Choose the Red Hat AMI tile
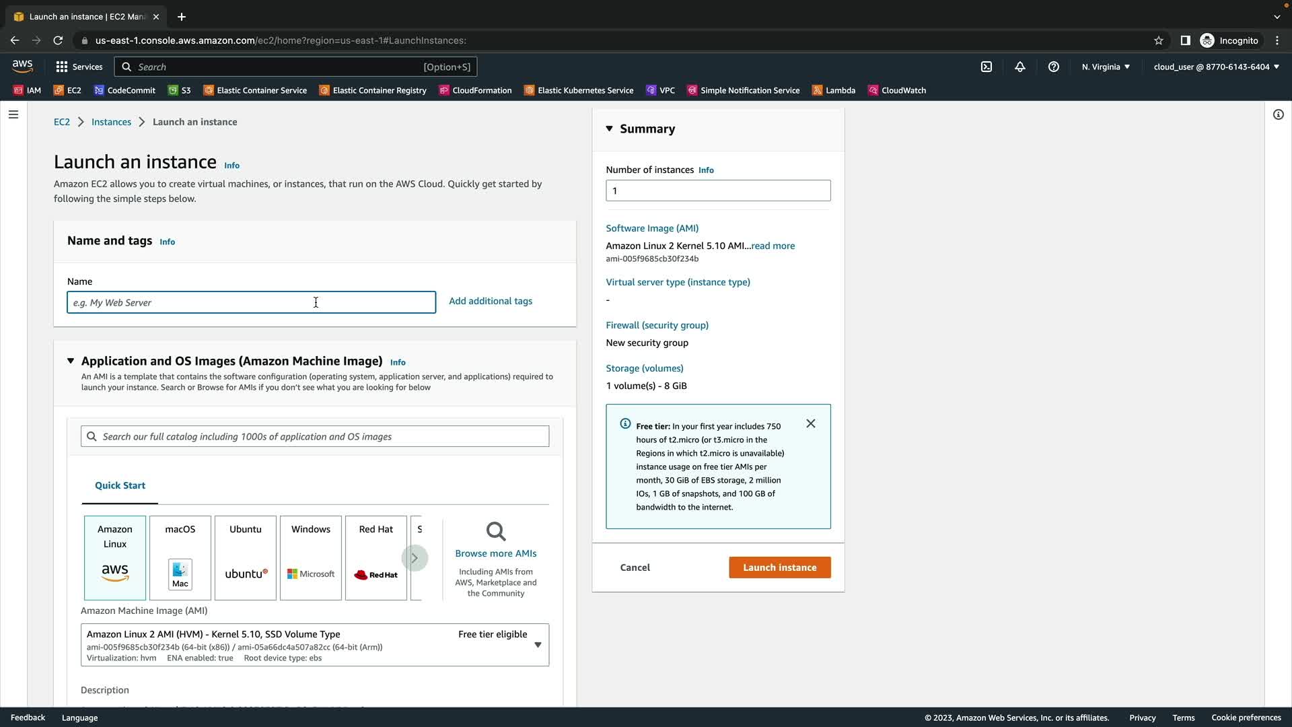1292x727 pixels. tap(376, 557)
